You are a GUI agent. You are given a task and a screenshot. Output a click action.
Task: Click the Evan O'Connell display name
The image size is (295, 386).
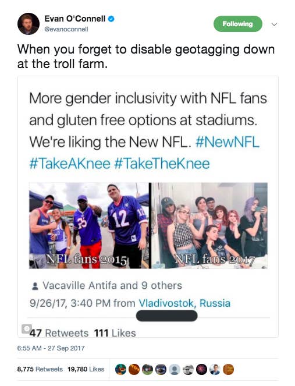pyautogui.click(x=75, y=19)
